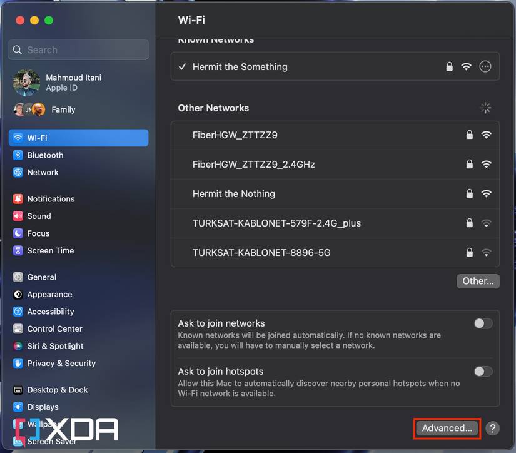Screen dimensions: 516x453
Task: Click the Network globe icon
Action: (x=18, y=172)
